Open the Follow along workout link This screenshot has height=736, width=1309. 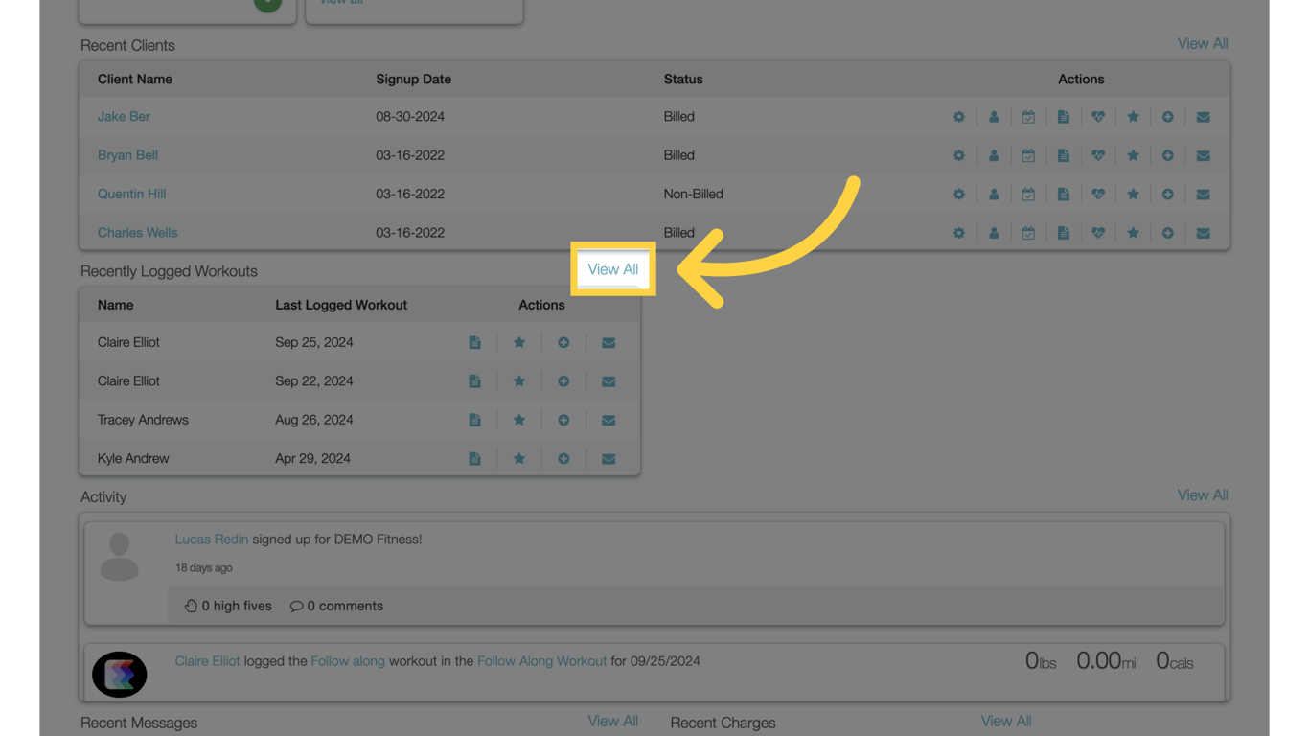(348, 661)
